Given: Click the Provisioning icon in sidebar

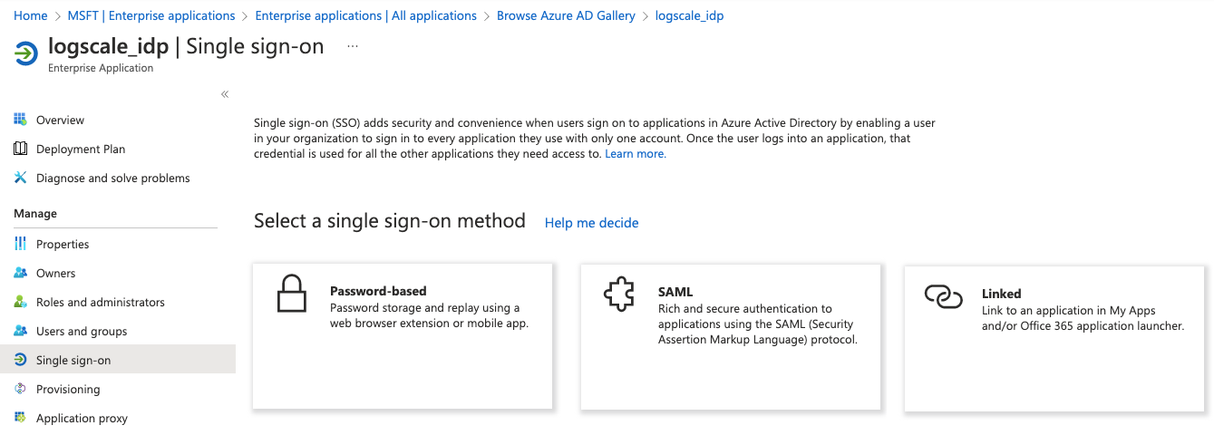Looking at the screenshot, I should (x=20, y=389).
